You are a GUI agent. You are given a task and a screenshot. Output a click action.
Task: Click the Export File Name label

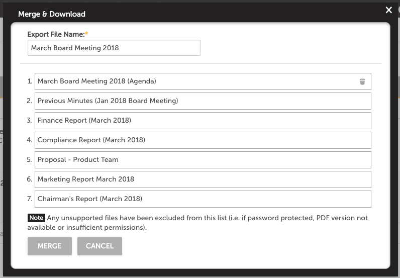click(x=58, y=34)
